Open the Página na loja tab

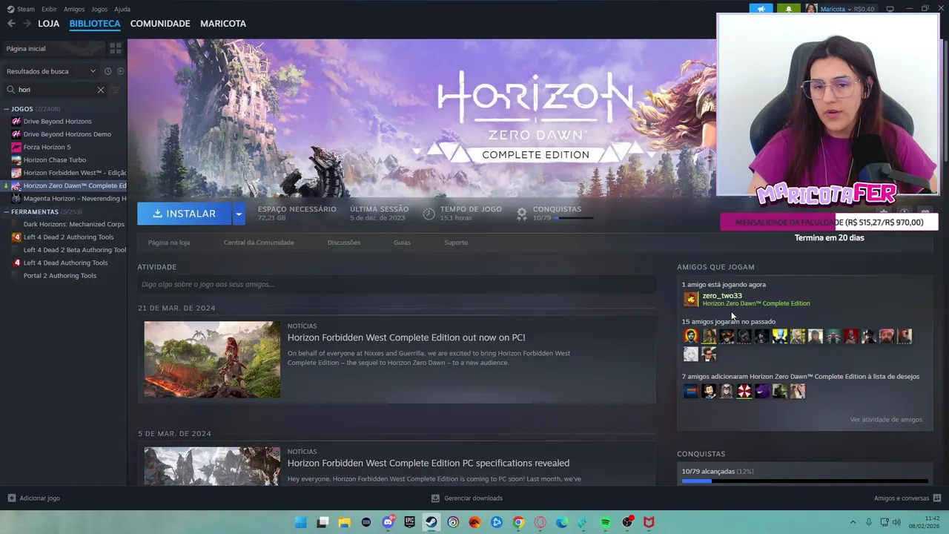pos(169,243)
